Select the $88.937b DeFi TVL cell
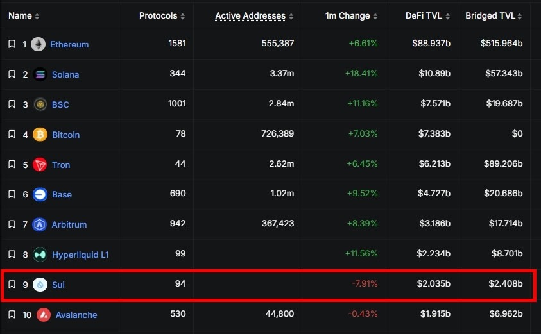Viewport: 541px width, 334px height. click(431, 43)
